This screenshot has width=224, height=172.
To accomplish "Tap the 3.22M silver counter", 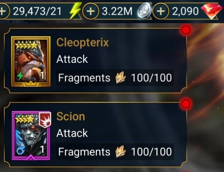I will click(117, 11).
